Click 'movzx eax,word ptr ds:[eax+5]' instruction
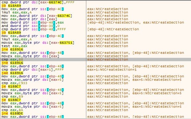The height and width of the screenshot is (119, 191). coord(33,80)
